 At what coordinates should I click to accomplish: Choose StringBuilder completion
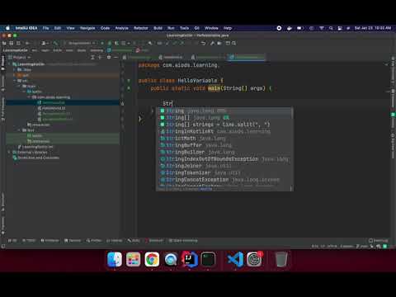click(224, 152)
